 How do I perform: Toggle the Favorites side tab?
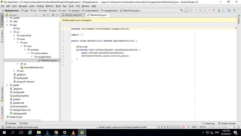(x=2, y=113)
